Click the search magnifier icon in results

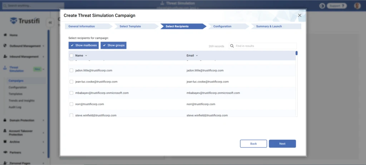[232, 46]
